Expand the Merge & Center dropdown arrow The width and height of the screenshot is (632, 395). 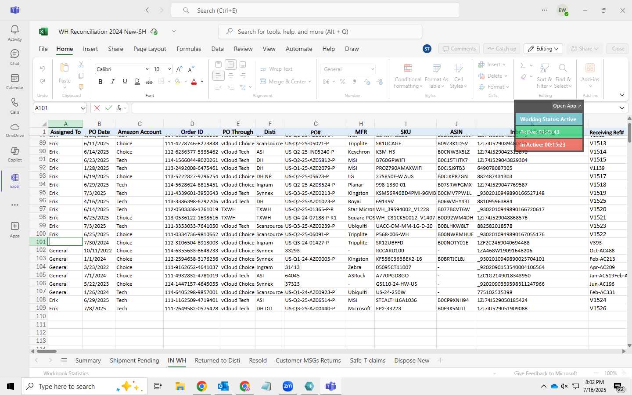(x=309, y=82)
